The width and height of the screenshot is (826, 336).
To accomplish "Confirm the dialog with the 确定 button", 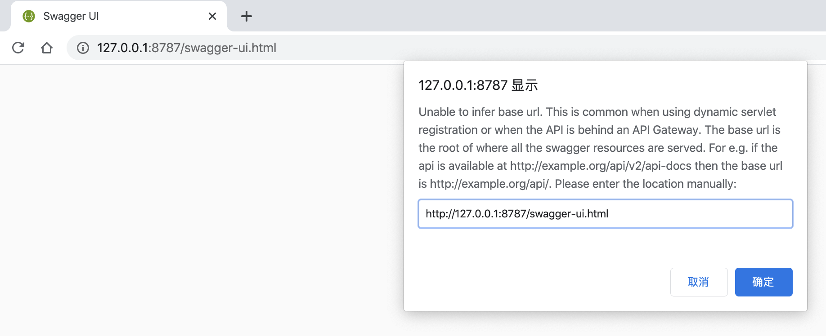I will tap(763, 282).
